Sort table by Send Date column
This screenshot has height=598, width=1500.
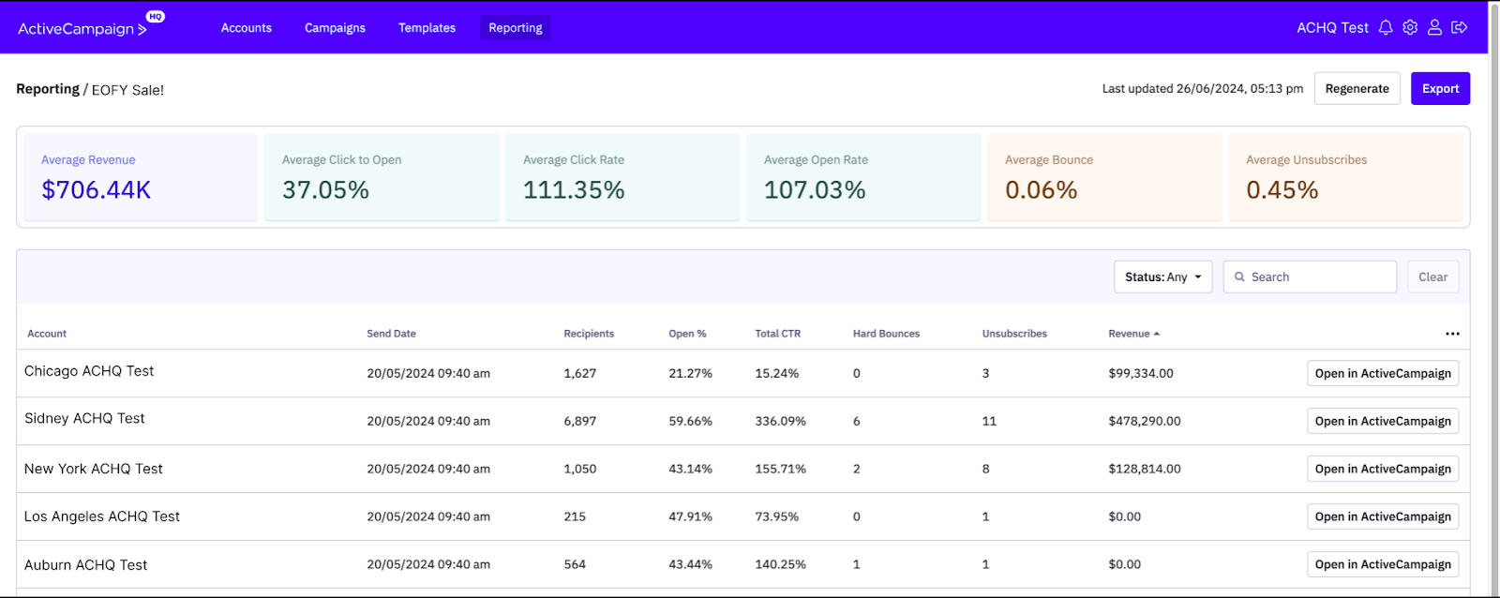[391, 334]
